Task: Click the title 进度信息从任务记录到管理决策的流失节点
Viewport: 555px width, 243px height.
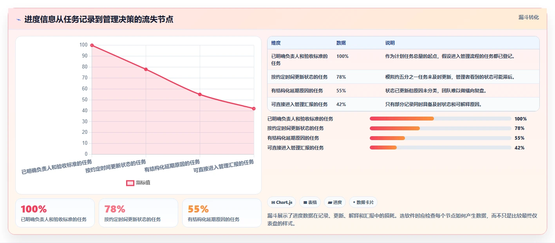Action: tap(99, 19)
